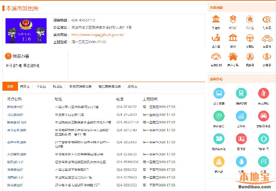
Task: Open the 车管所 orange car icon
Action: click(267, 38)
